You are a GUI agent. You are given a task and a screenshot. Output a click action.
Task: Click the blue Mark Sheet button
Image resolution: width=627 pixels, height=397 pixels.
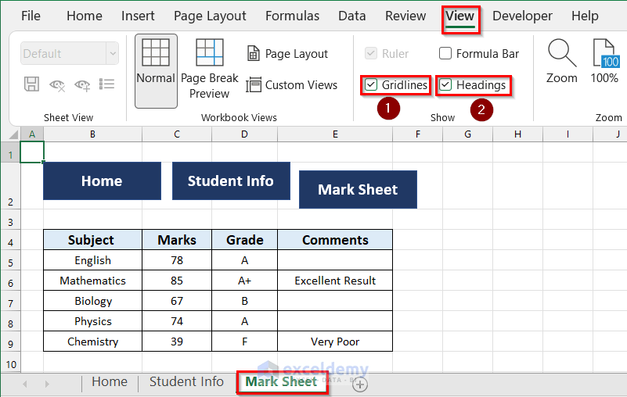pos(358,189)
